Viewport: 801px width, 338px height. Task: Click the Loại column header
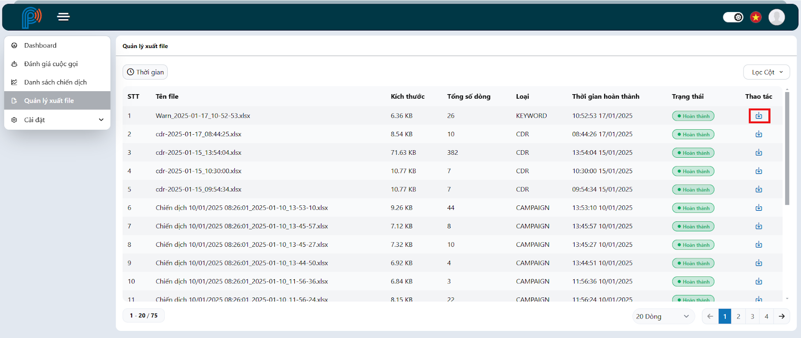click(523, 97)
